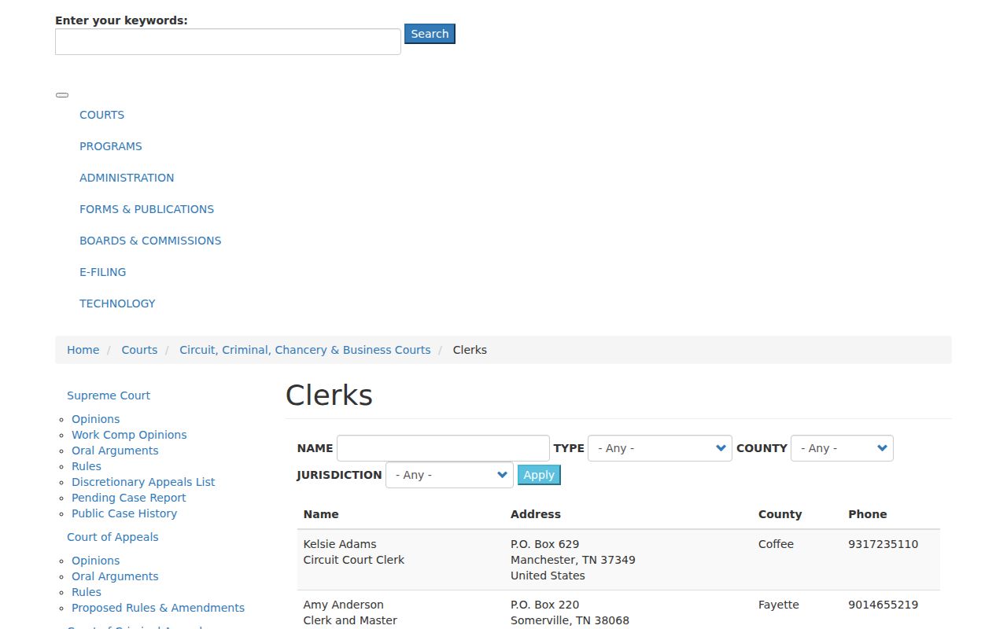This screenshot has width=1007, height=629.
Task: Click the NAME filter text field
Action: [443, 448]
